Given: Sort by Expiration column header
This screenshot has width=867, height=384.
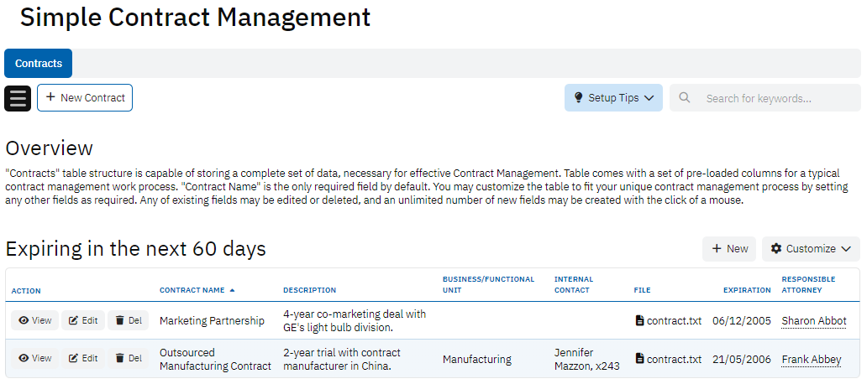Looking at the screenshot, I should point(746,290).
